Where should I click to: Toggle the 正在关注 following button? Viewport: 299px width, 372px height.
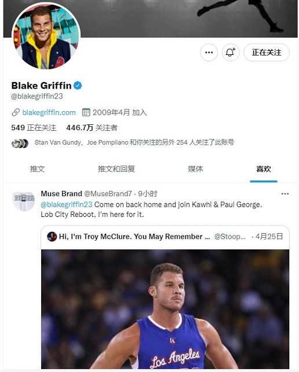(x=267, y=53)
